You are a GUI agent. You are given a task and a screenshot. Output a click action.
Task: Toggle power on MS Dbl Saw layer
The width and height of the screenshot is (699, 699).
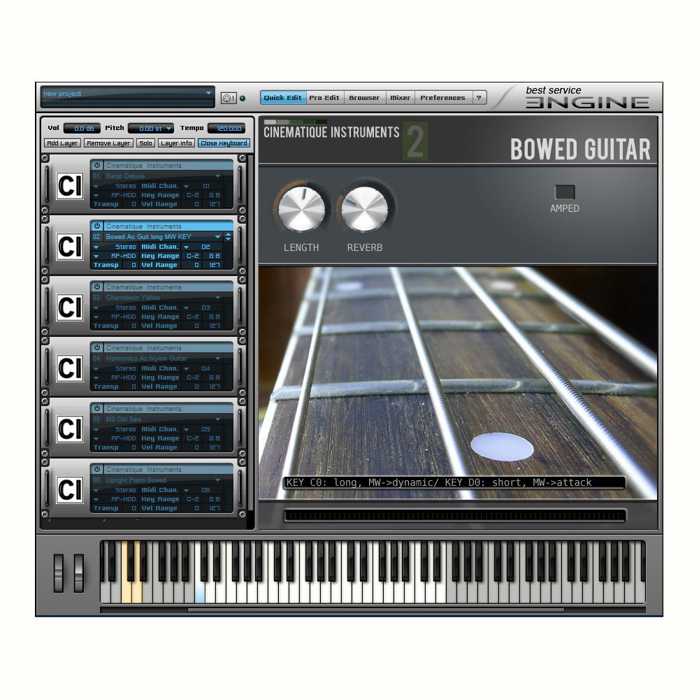pyautogui.click(x=96, y=408)
